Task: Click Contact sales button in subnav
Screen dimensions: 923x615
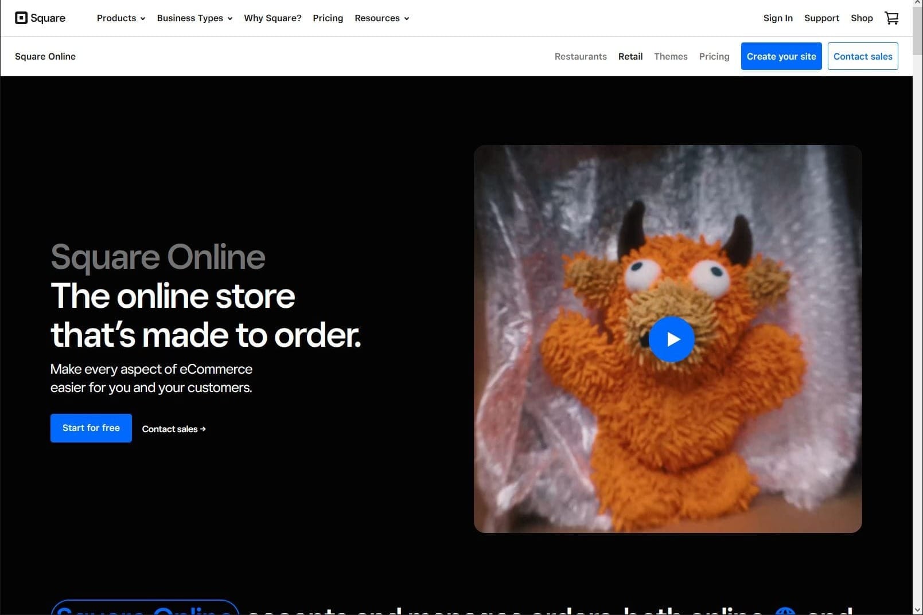Action: pyautogui.click(x=863, y=56)
